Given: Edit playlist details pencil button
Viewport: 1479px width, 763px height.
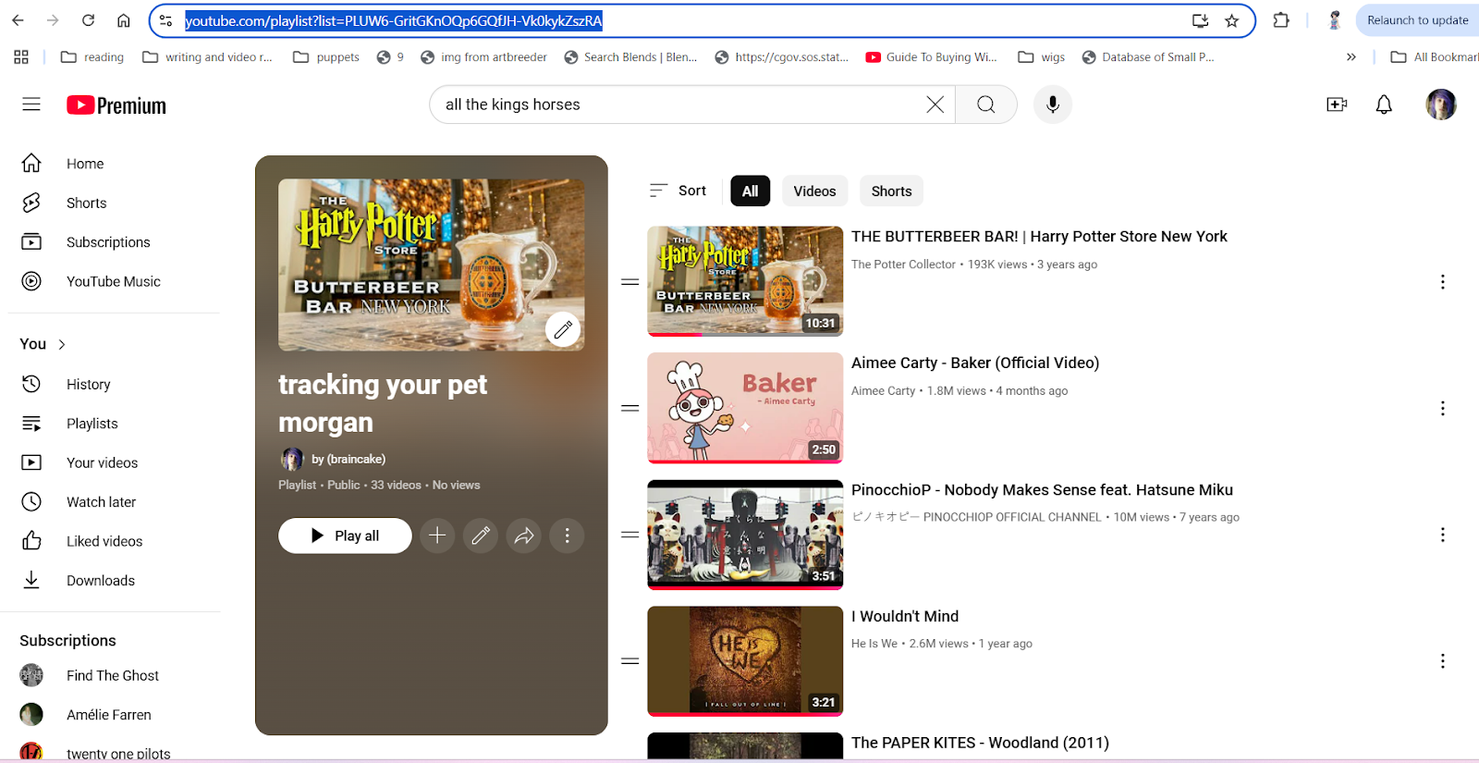Looking at the screenshot, I should (481, 535).
